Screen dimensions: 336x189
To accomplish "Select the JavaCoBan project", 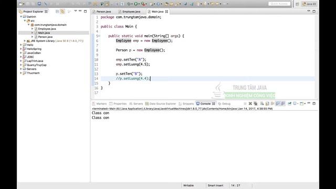I will click(34, 53).
